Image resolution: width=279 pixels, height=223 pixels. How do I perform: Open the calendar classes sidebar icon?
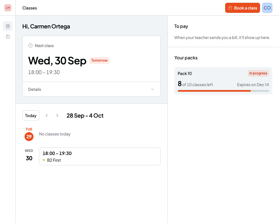(x=8, y=26)
